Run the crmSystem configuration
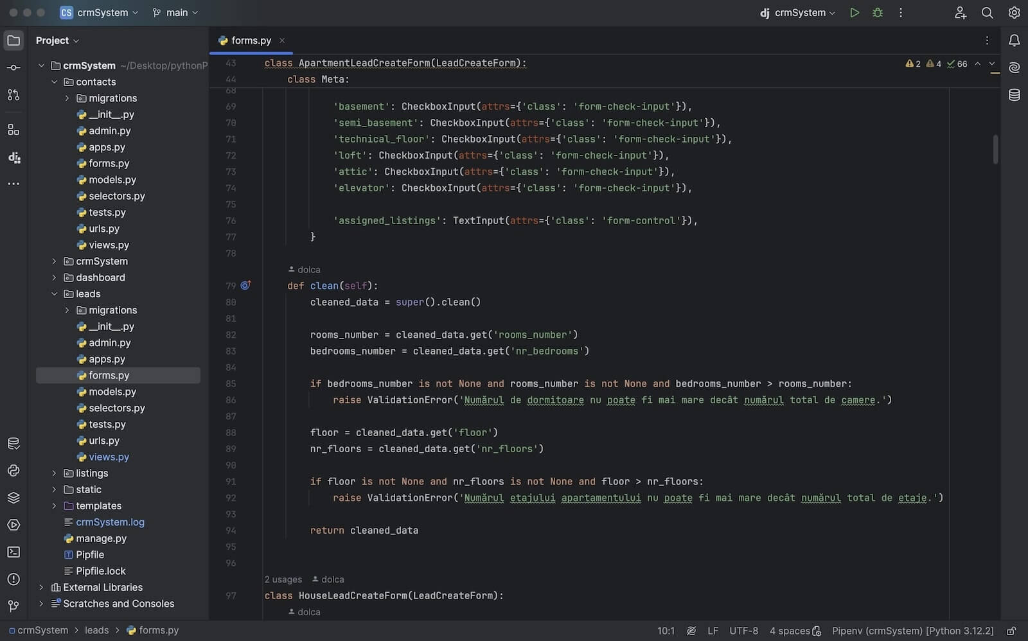Screen dimensions: 1028x641 click(855, 13)
